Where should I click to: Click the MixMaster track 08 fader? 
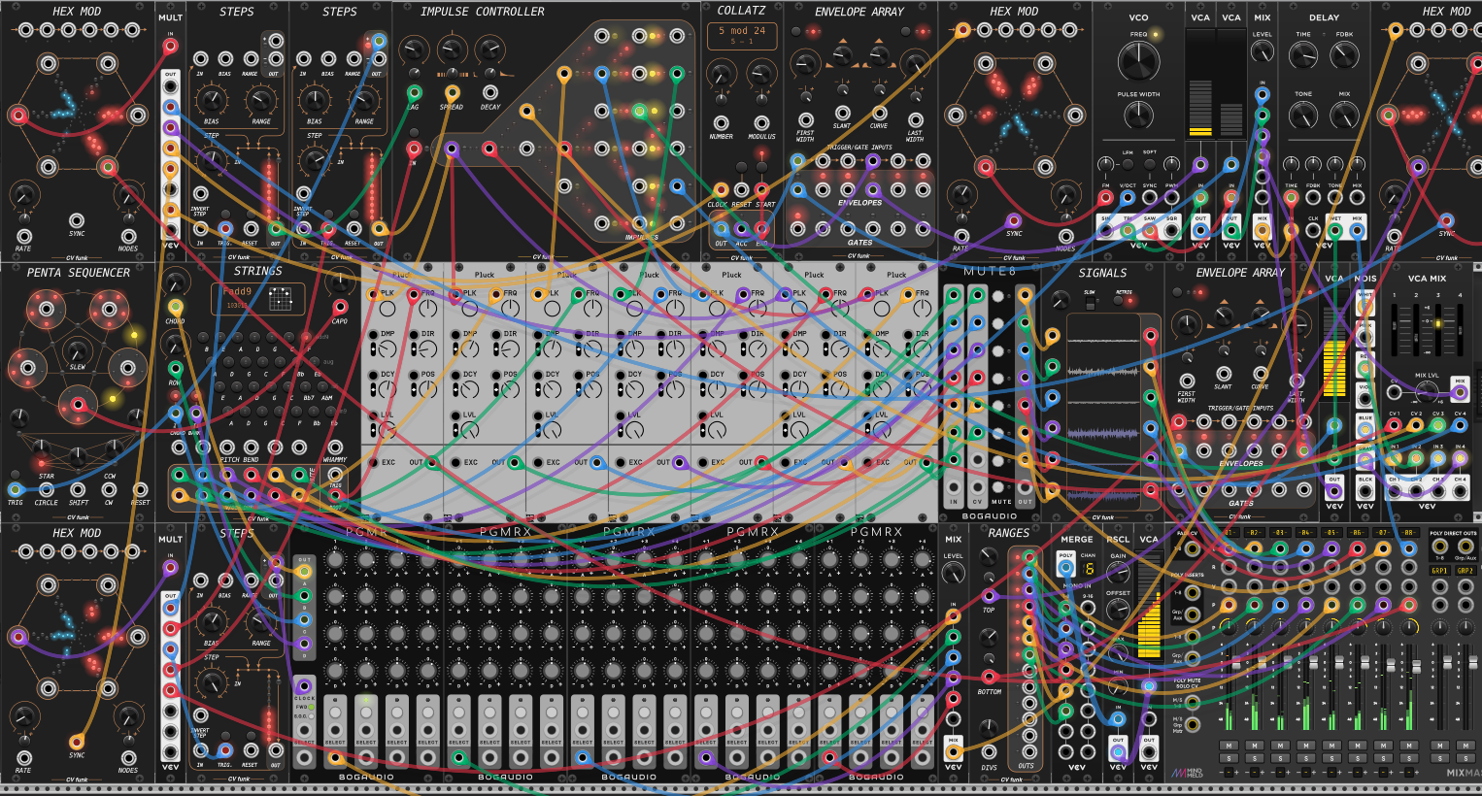tap(1417, 666)
